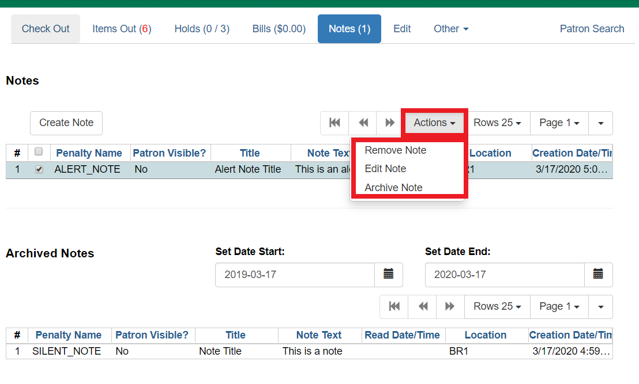Viewport: 639px width, 384px height.
Task: Go to previous page in Notes grid
Action: tap(363, 123)
